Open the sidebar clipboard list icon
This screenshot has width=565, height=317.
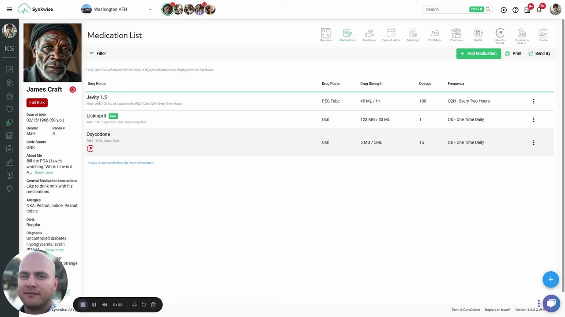click(9, 149)
